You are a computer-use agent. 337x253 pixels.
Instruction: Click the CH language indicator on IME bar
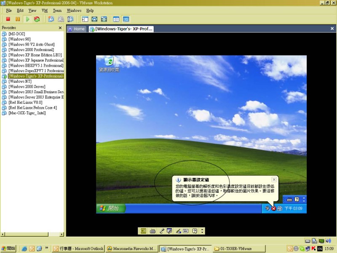[x=143, y=231]
